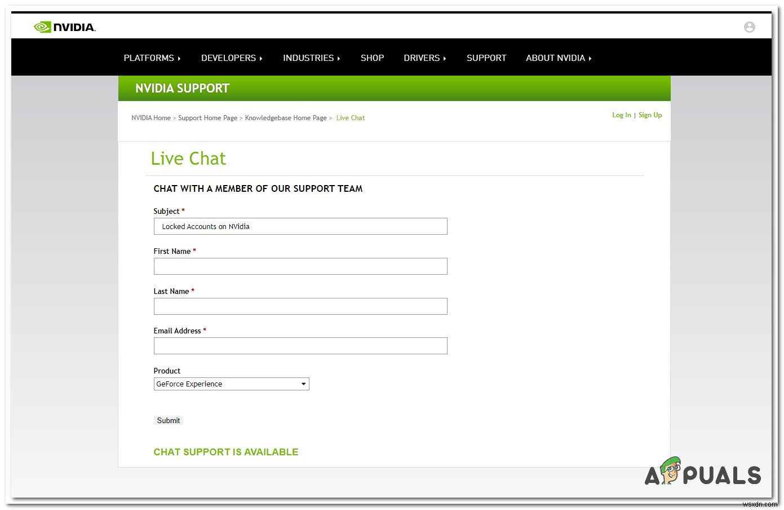Open the Industries menu

click(312, 58)
